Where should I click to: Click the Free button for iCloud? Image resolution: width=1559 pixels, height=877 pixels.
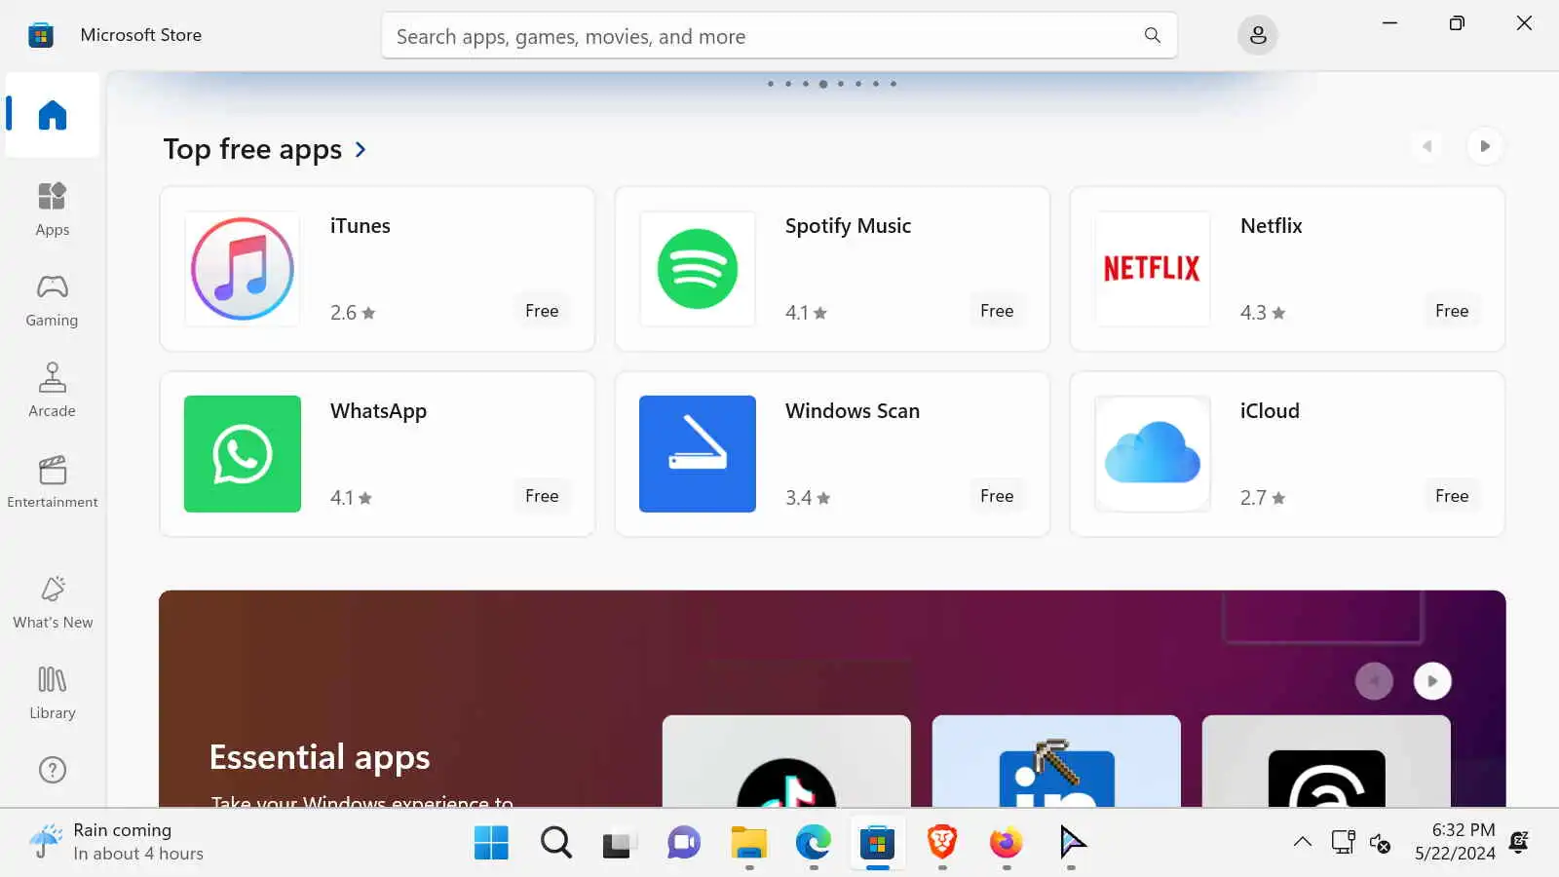click(1452, 496)
